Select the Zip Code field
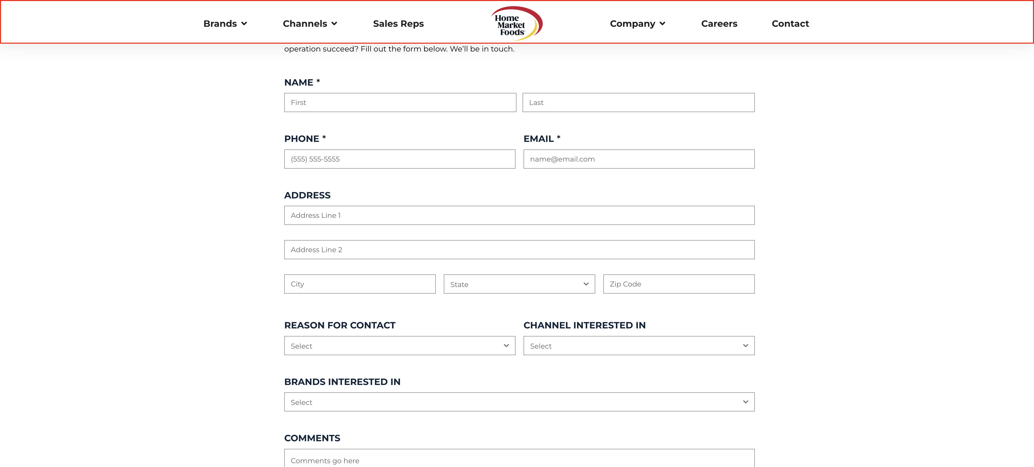 click(x=678, y=284)
